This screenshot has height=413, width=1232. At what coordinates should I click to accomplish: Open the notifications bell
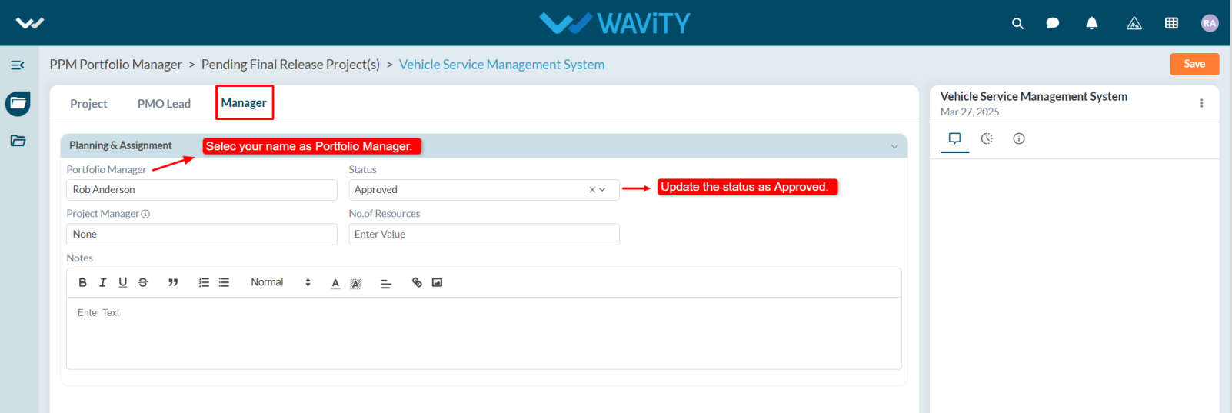(1092, 23)
